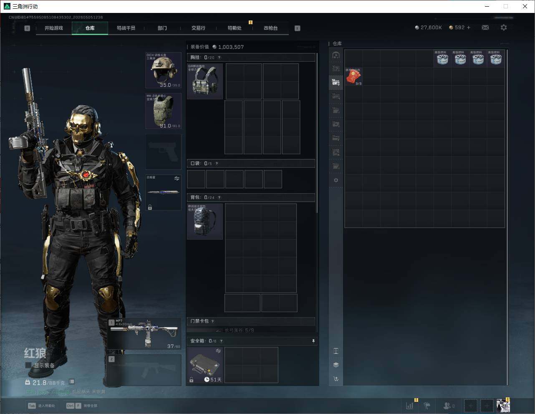The image size is (535, 414).
Task: Click the world chat message line
Action: [x=65, y=392]
